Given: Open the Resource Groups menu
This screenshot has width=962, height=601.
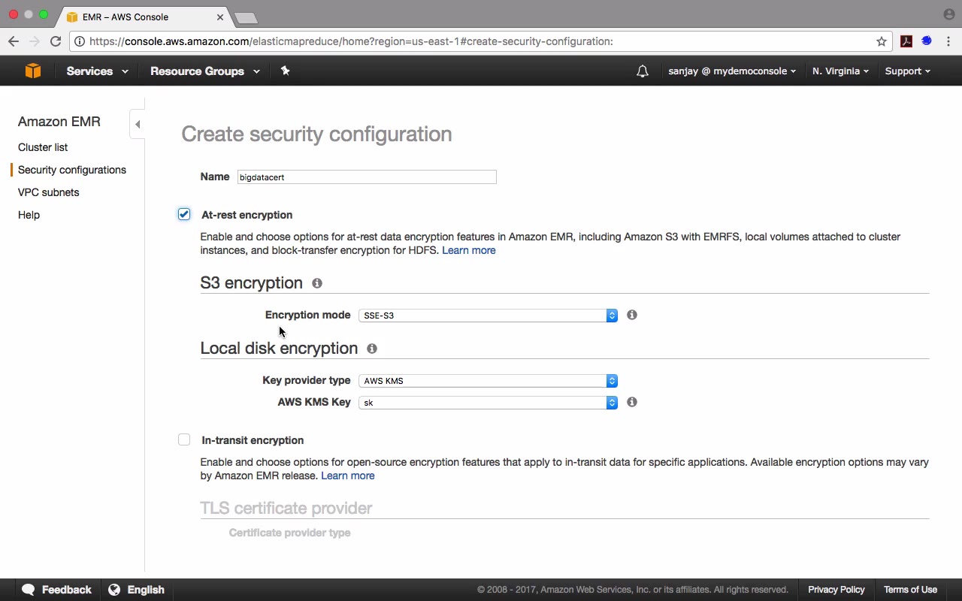Looking at the screenshot, I should [204, 71].
